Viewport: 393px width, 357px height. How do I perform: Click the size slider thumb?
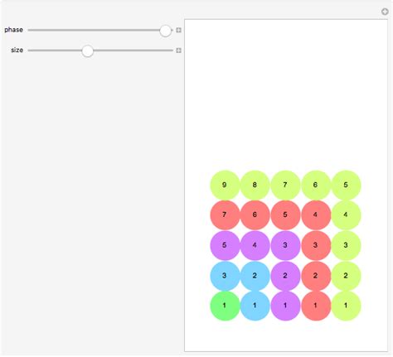tap(88, 51)
